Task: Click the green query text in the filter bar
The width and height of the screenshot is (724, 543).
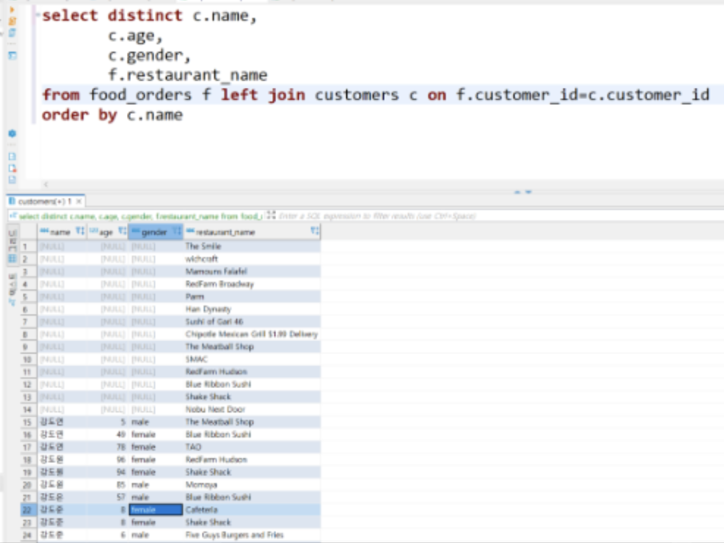Action: click(141, 216)
